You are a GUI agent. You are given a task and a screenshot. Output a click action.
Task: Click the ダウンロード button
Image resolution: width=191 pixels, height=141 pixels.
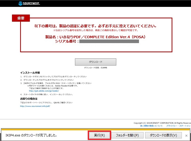click(x=95, y=62)
